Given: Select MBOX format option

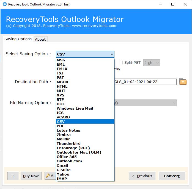Looking at the screenshot, I should coord(85,82).
